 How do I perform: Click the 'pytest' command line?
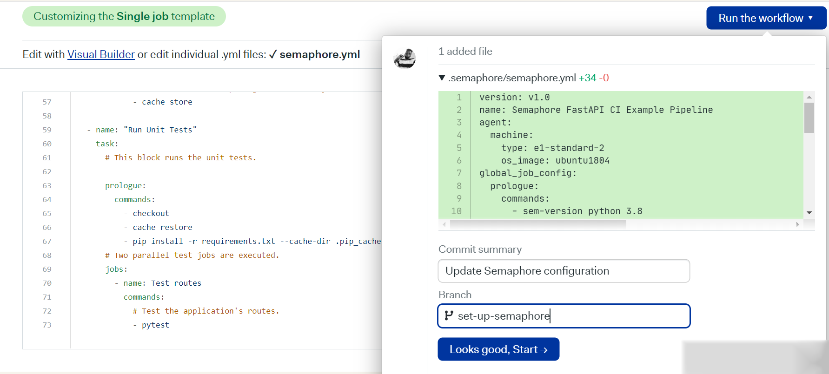tap(151, 325)
